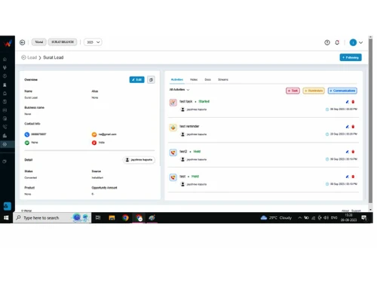The height and width of the screenshot is (283, 377).
Task: Open the Windows Start menu
Action: [6, 218]
